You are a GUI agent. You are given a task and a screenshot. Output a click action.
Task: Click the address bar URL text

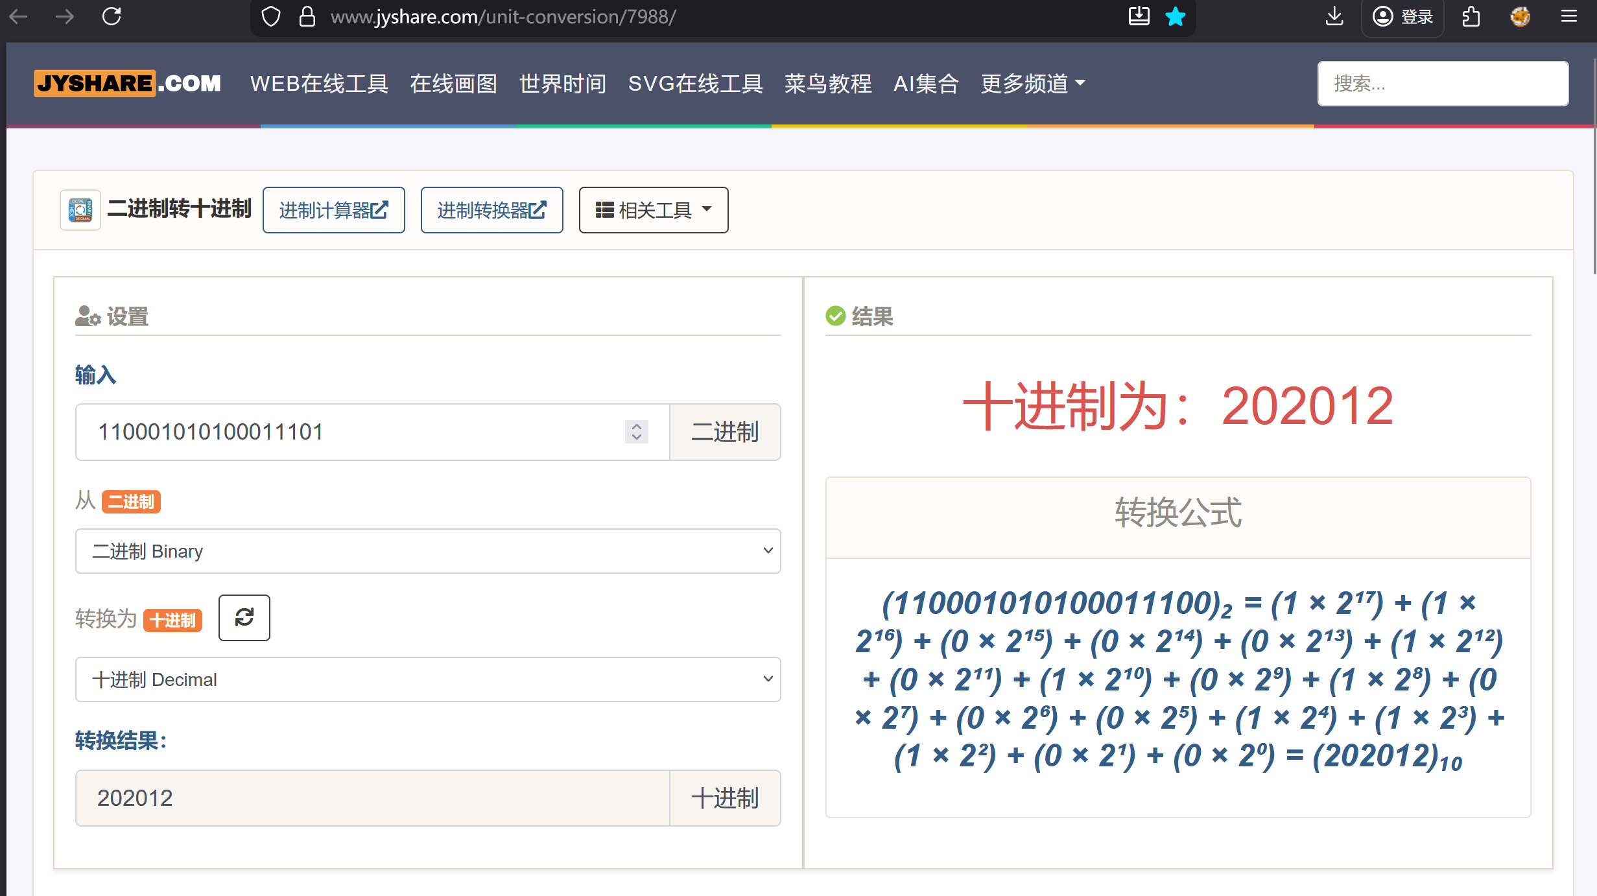pos(503,16)
